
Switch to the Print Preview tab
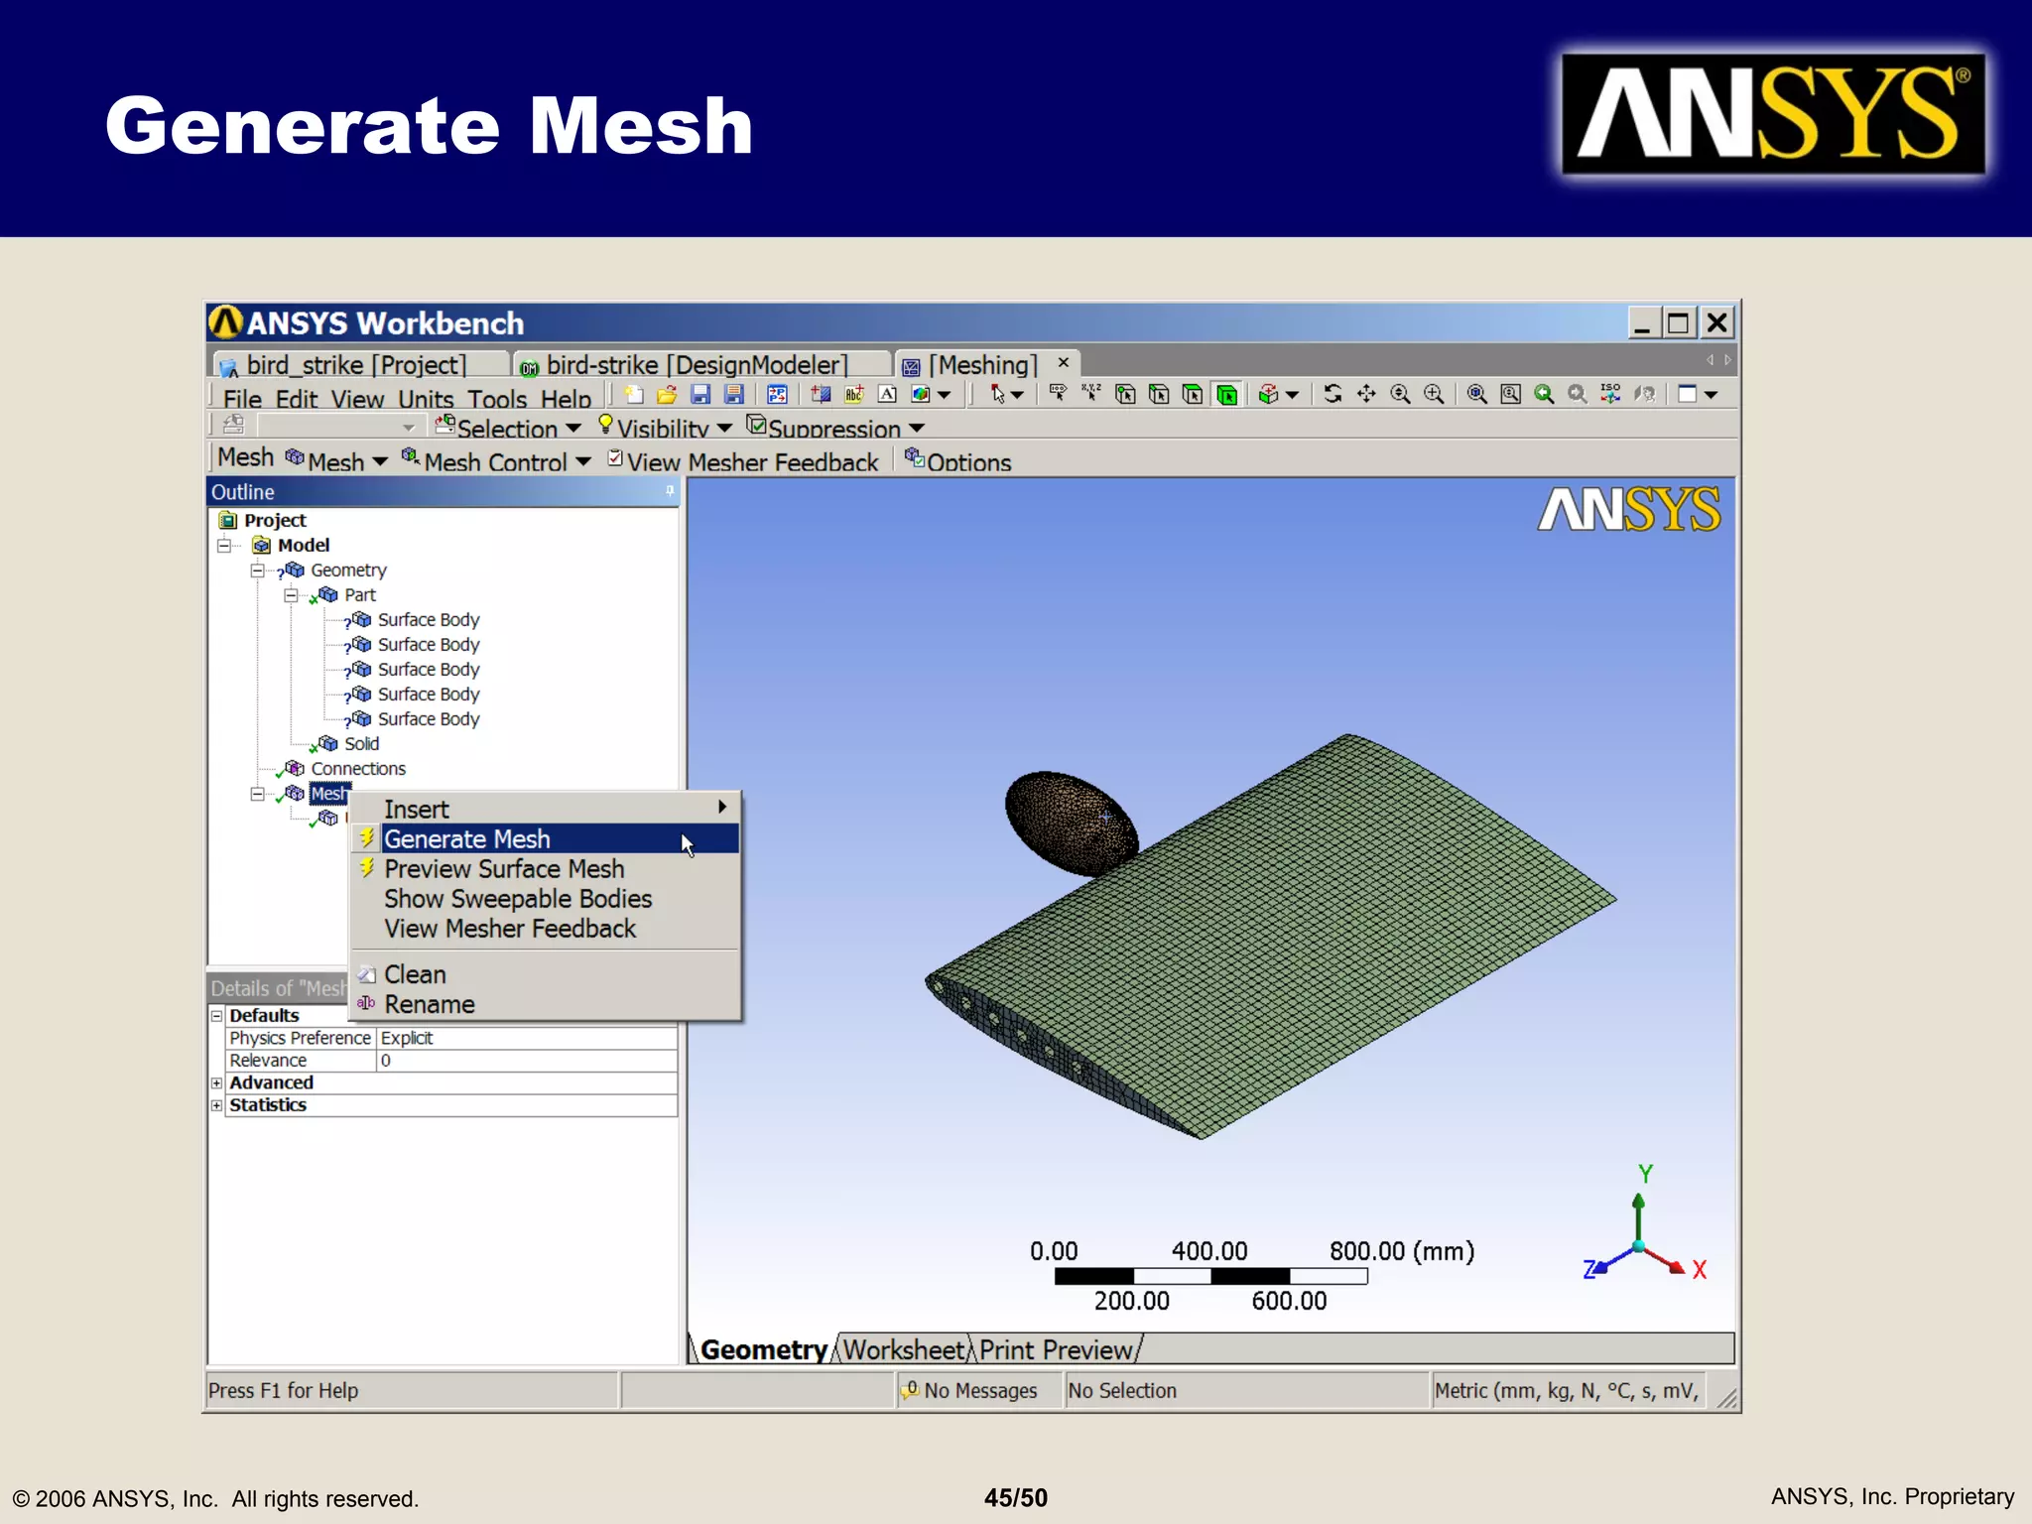point(1056,1350)
